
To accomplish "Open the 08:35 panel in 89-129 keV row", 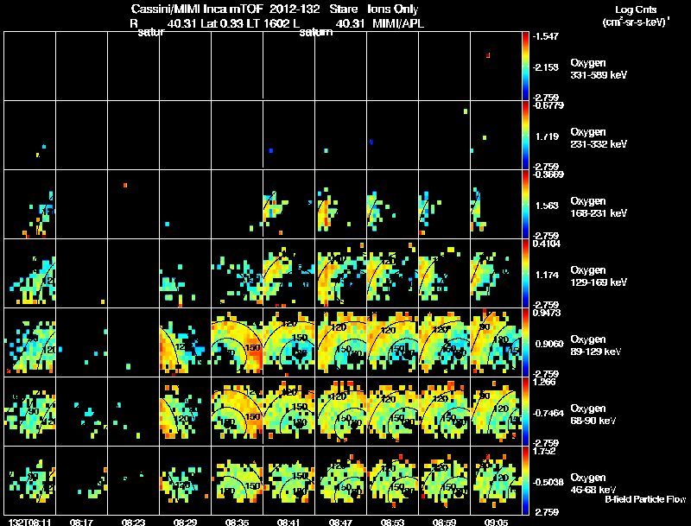I will pyautogui.click(x=237, y=342).
